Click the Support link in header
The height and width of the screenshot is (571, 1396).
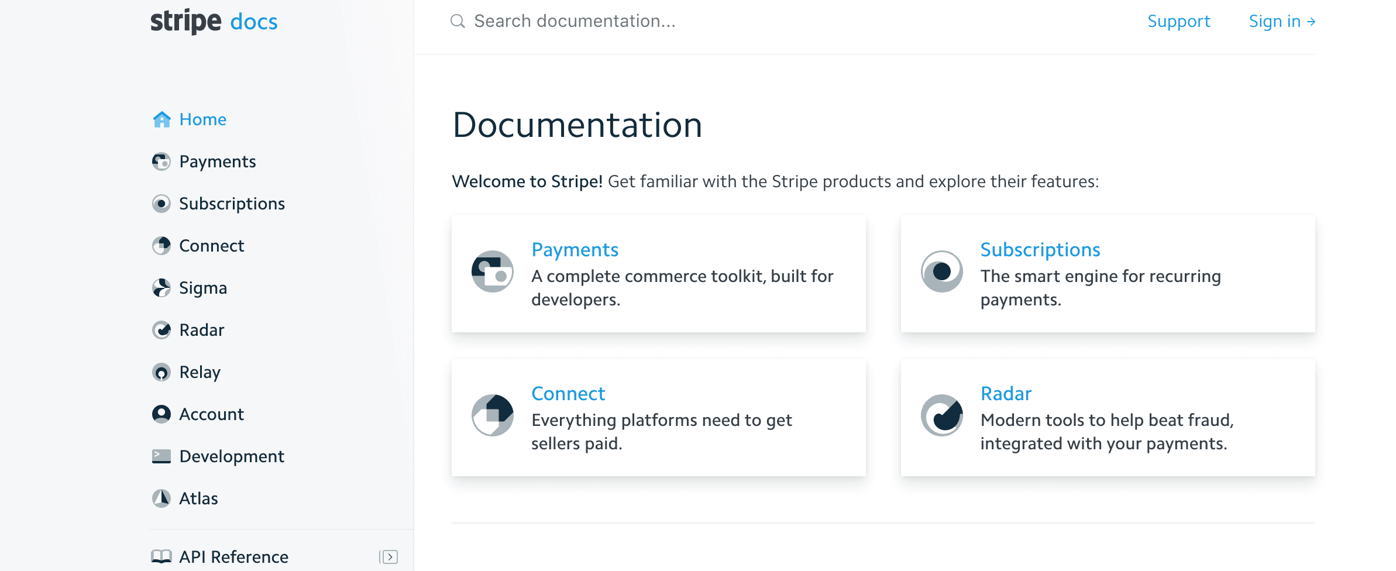(1179, 22)
